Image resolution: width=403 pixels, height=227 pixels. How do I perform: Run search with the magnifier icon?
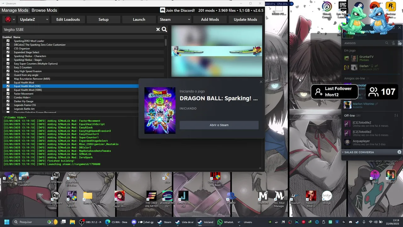click(x=164, y=29)
